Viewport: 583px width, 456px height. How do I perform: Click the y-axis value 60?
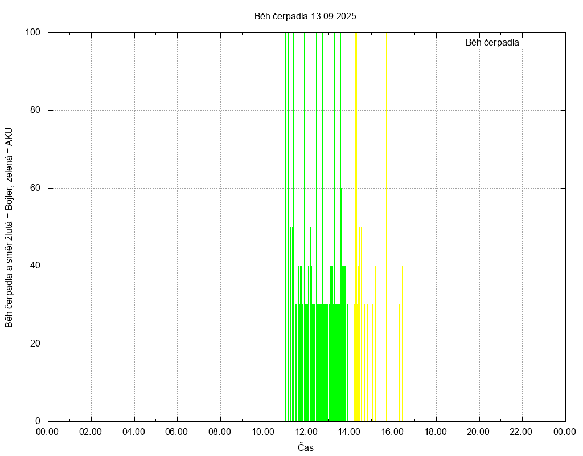tap(35, 188)
